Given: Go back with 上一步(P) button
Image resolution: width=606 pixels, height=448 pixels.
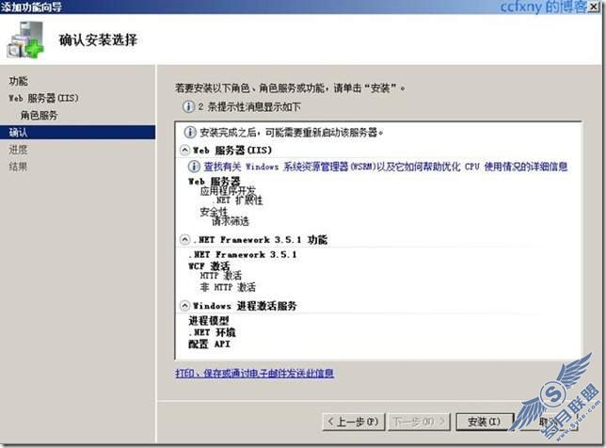Looking at the screenshot, I should pos(354,422).
